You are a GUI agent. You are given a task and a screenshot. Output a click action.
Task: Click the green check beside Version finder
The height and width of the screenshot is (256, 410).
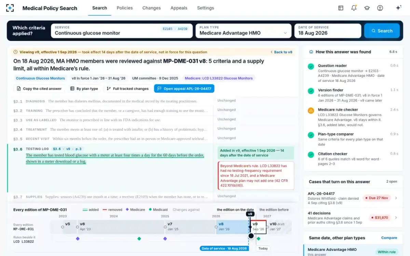coord(311,91)
